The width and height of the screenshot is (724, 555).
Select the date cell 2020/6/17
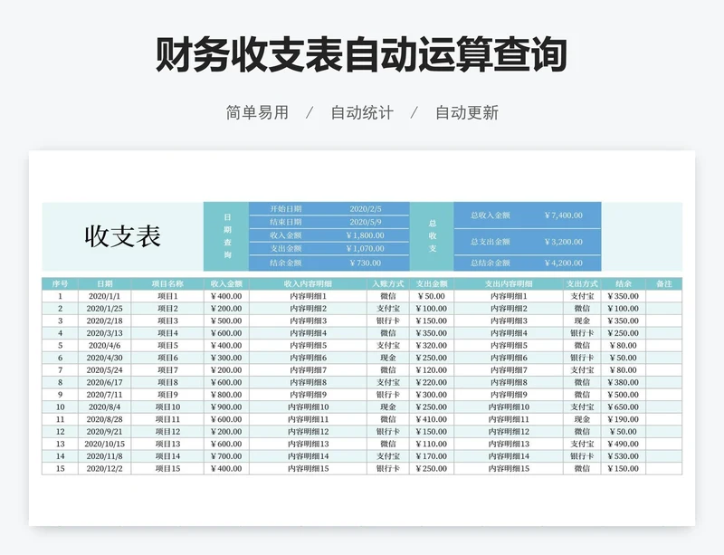tap(105, 383)
